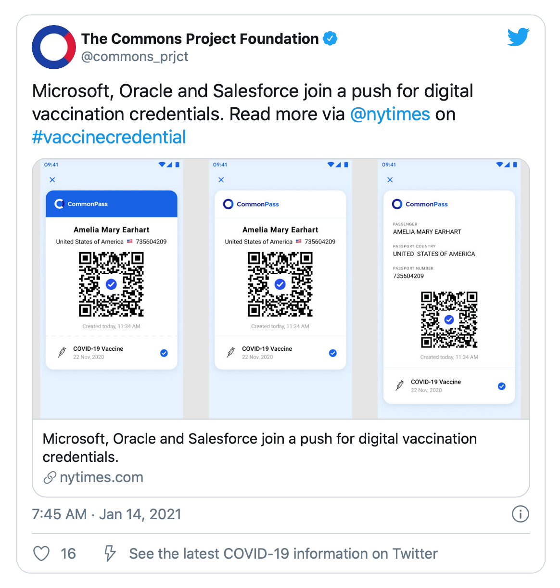Click the nytimes.com link chain icon

point(50,477)
